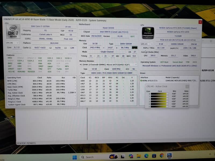Click the 1.2384 V VID value
215x161 pixels.
coord(72,93)
